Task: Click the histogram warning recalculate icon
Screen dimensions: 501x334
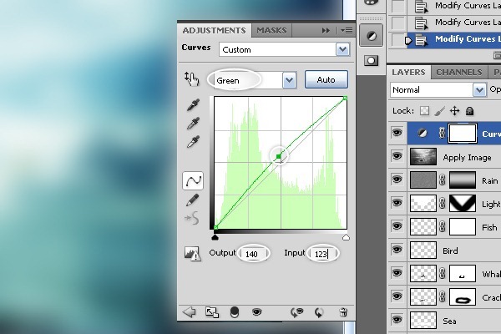Action: pyautogui.click(x=192, y=254)
